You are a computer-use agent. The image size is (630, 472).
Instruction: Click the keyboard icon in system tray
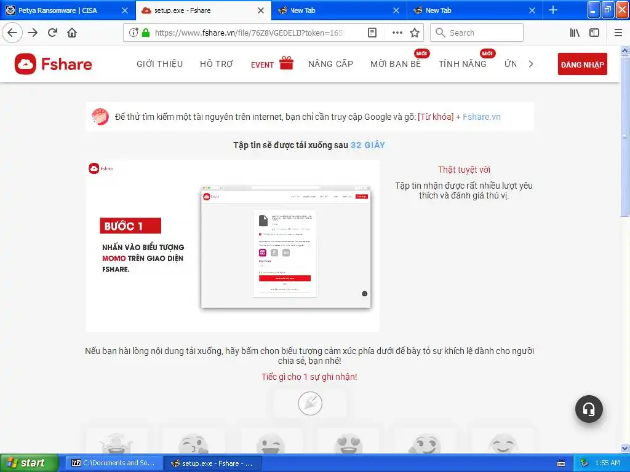pyautogui.click(x=561, y=463)
